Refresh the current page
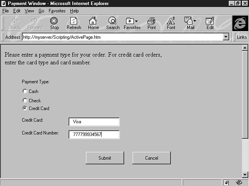 (74, 21)
